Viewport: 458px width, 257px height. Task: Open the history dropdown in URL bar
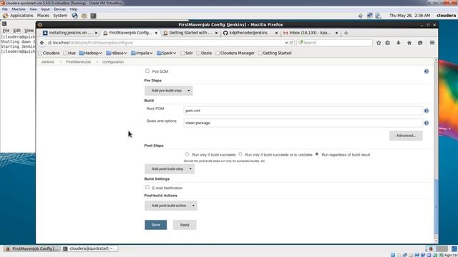(286, 43)
